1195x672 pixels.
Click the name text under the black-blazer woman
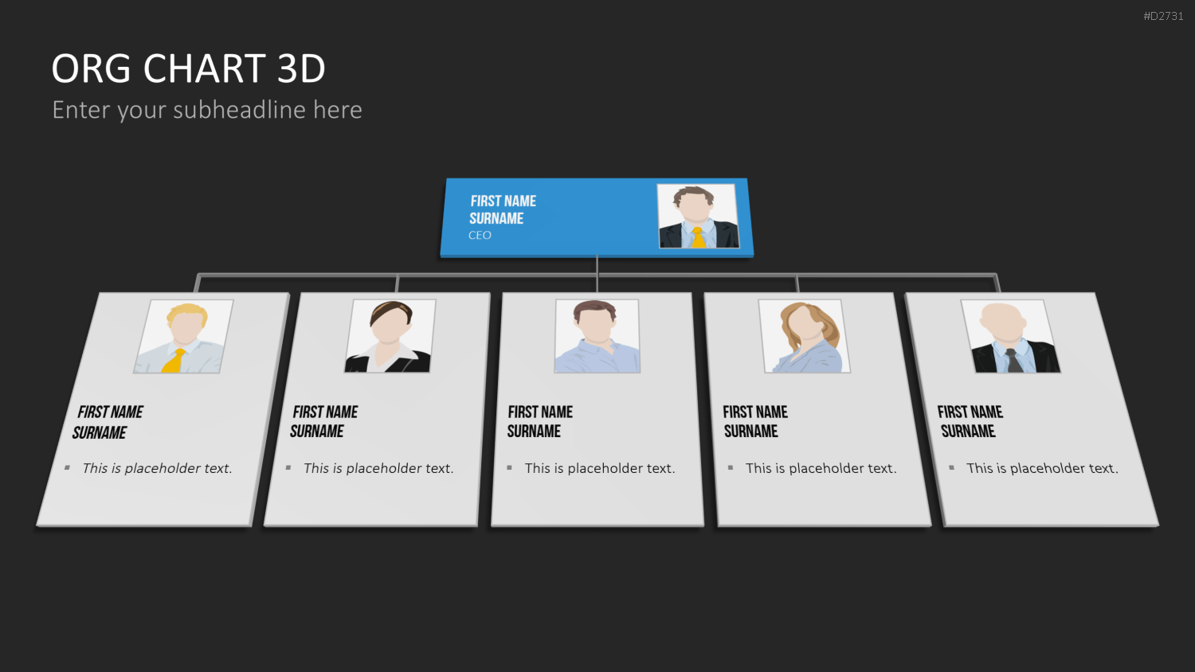coord(324,421)
